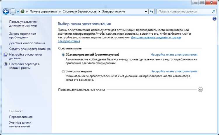Click 'Система и безопасность' breadcrumb
This screenshot has height=135, width=219.
pos(79,12)
